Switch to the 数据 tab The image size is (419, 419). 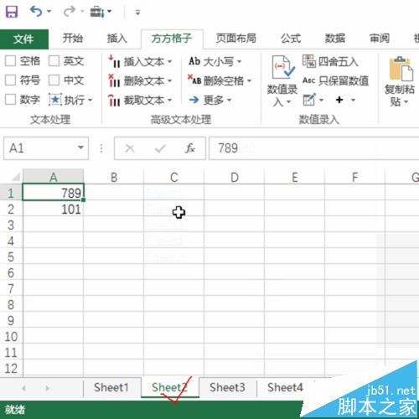pyautogui.click(x=334, y=39)
